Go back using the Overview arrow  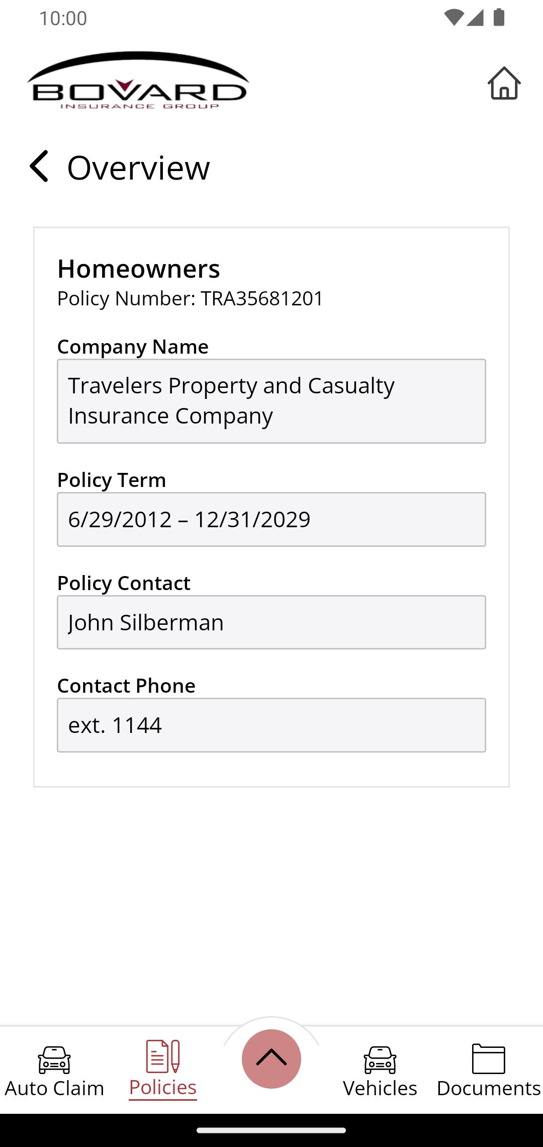[39, 167]
